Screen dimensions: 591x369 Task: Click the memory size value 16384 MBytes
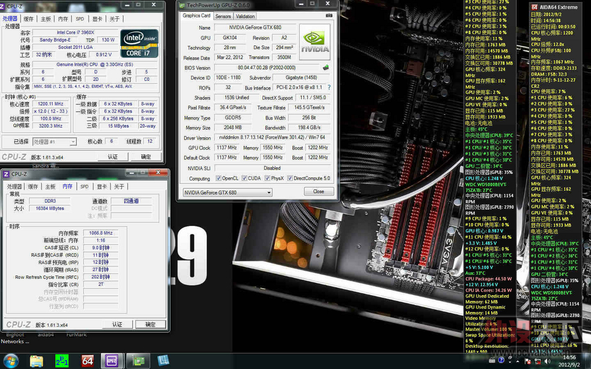pos(50,208)
